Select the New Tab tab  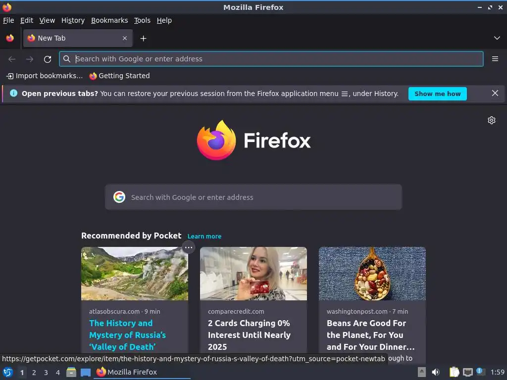78,38
